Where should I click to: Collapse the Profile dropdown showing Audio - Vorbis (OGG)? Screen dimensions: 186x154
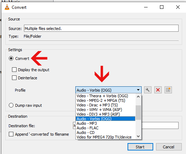tap(108, 90)
